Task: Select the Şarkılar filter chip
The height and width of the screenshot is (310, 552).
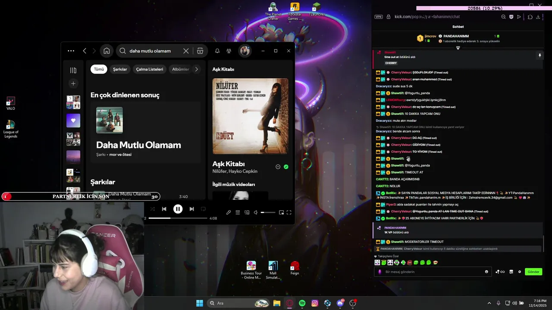Action: coord(120,69)
